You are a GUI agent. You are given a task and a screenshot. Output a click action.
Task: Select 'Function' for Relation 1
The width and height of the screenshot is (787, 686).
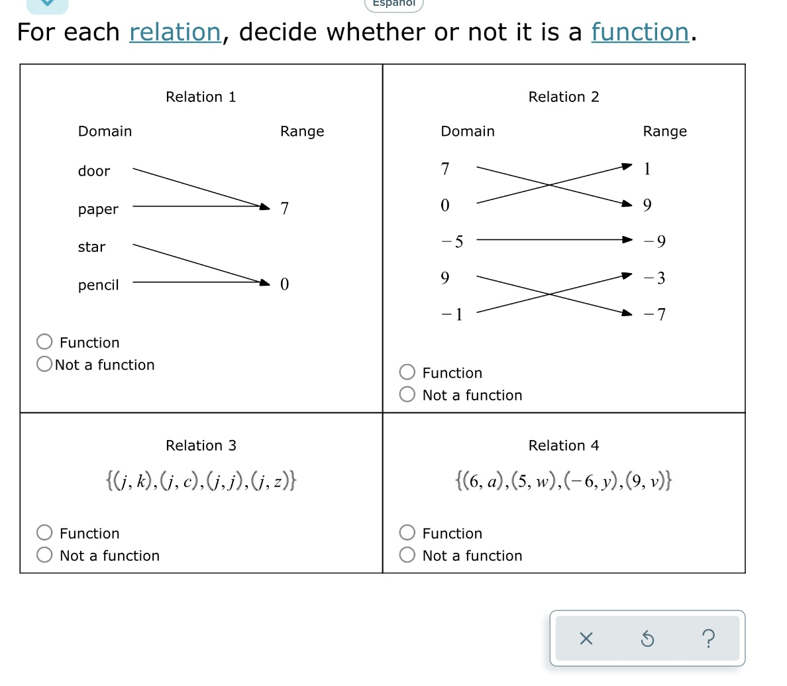click(x=44, y=341)
